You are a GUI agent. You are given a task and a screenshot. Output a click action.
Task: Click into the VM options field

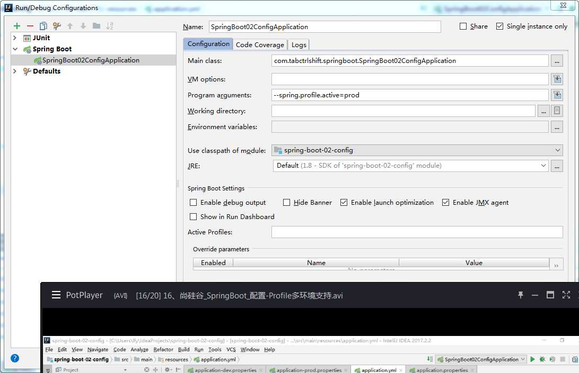(x=410, y=79)
